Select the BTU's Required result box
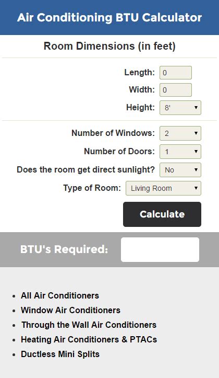The image size is (219, 378). click(x=160, y=249)
